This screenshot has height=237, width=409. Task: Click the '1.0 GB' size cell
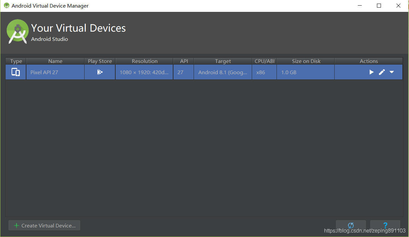(306, 72)
